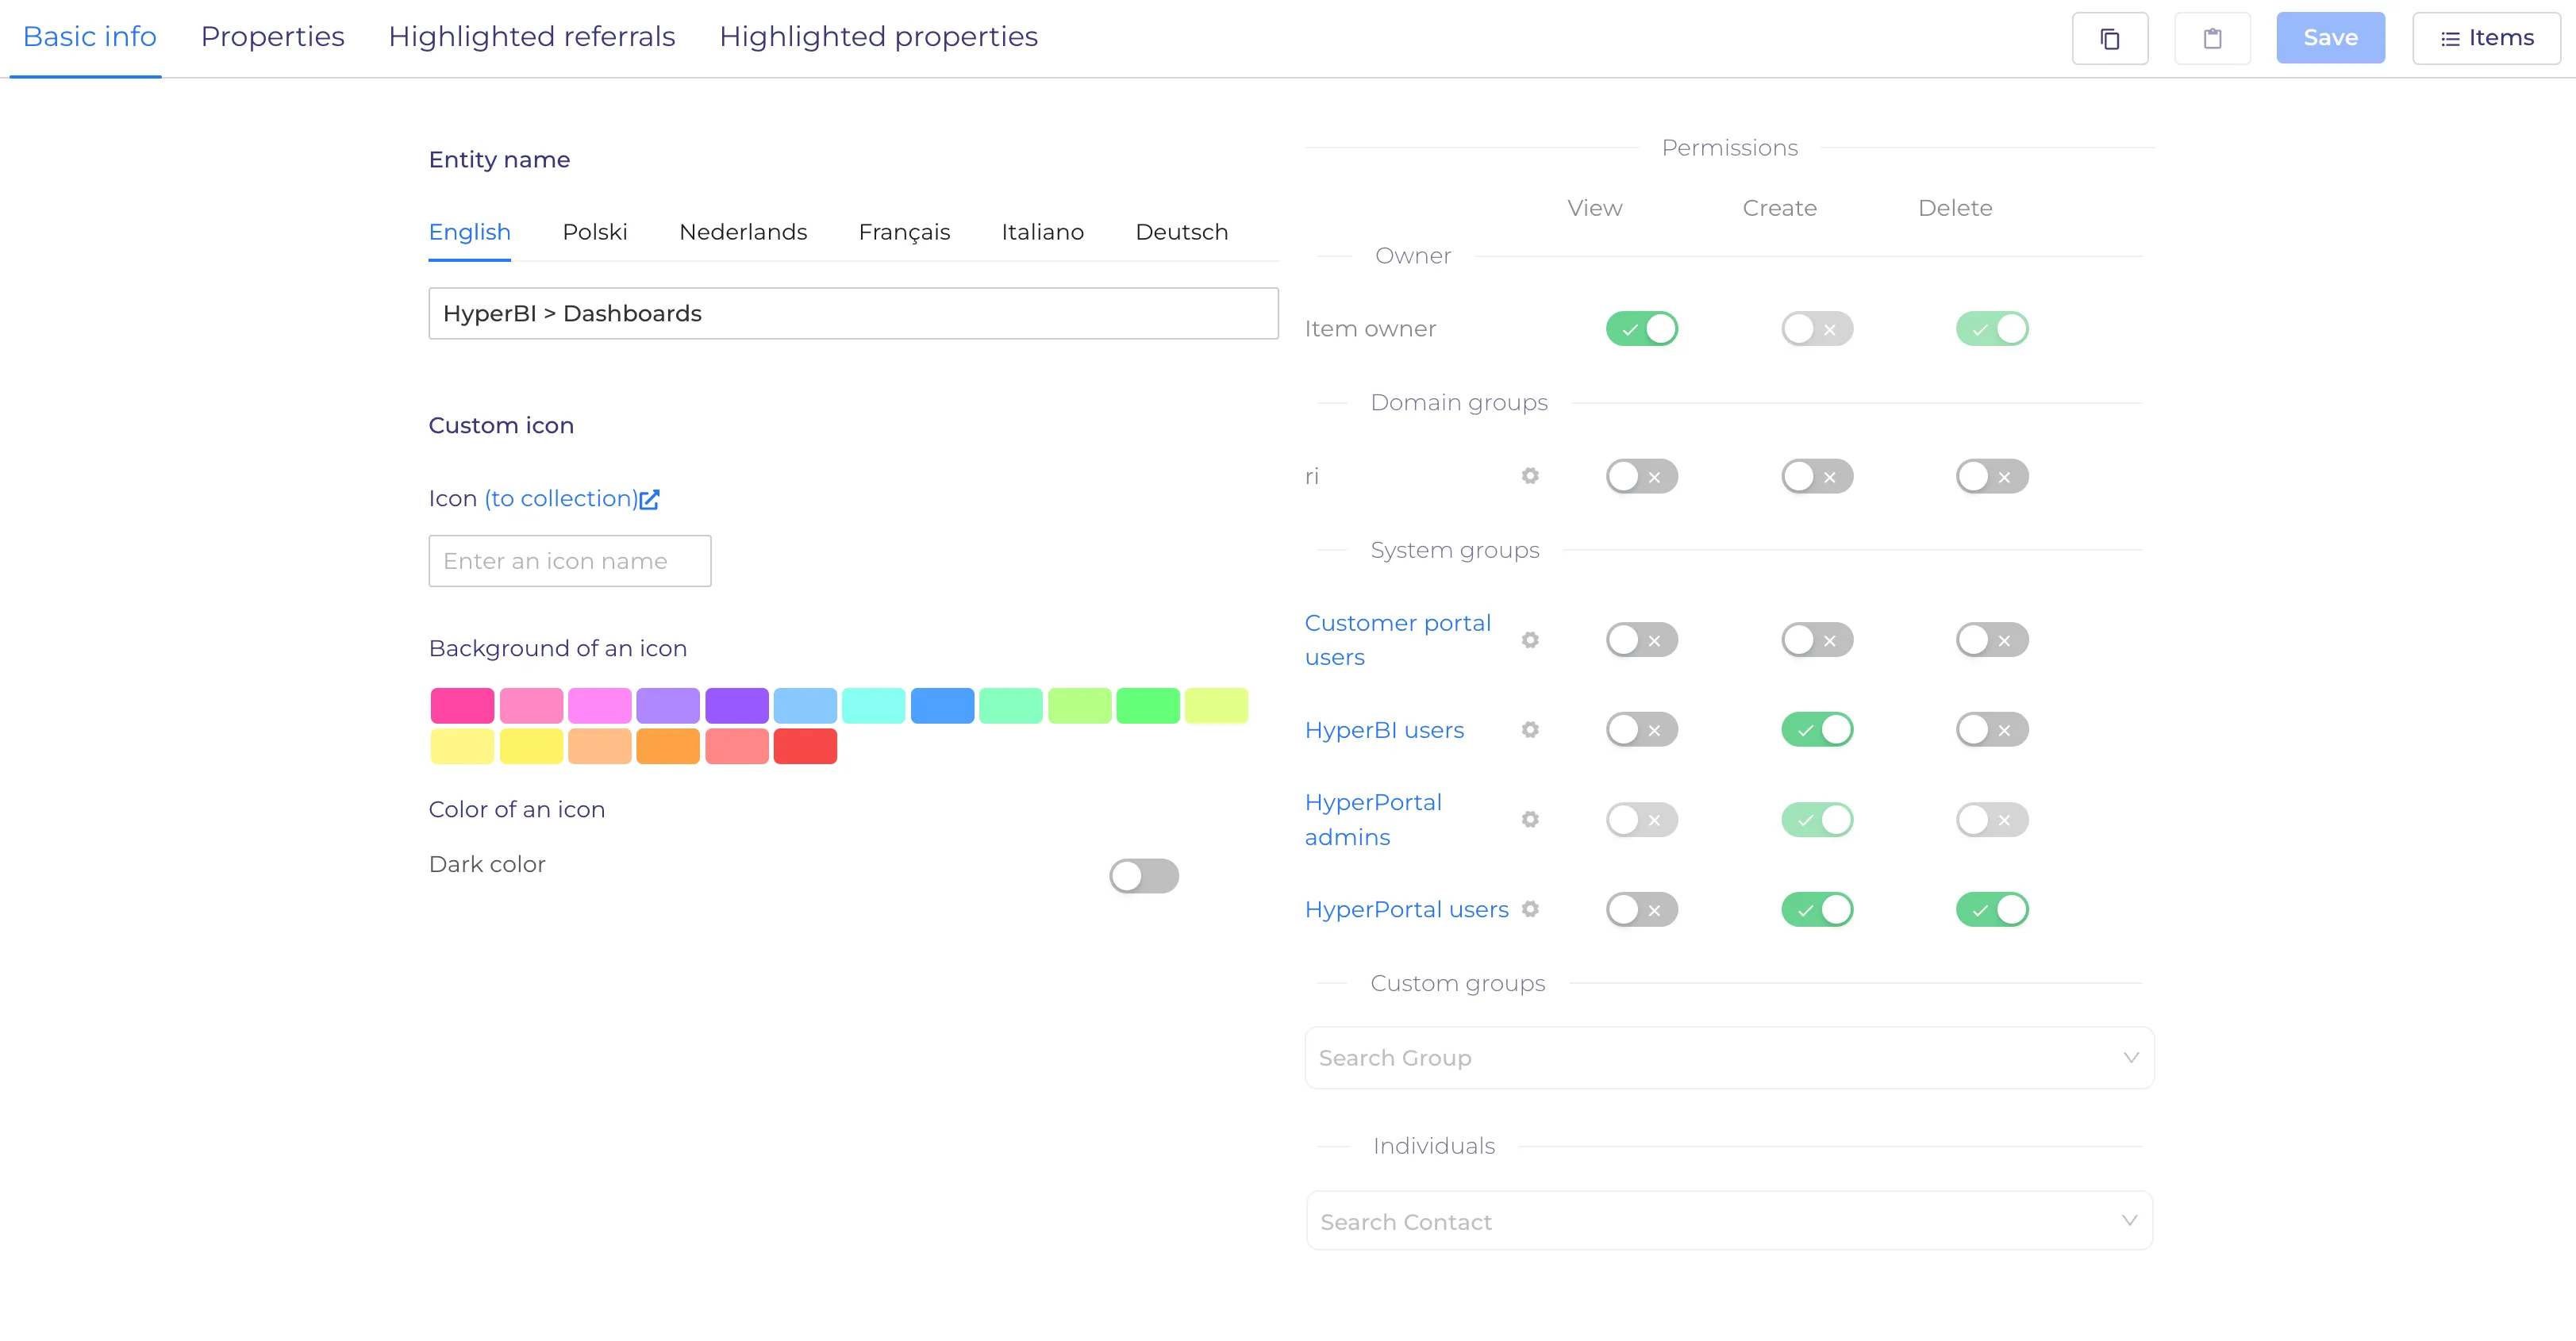The image size is (2576, 1341).
Task: Pick the dark purple background swatch
Action: pos(736,706)
